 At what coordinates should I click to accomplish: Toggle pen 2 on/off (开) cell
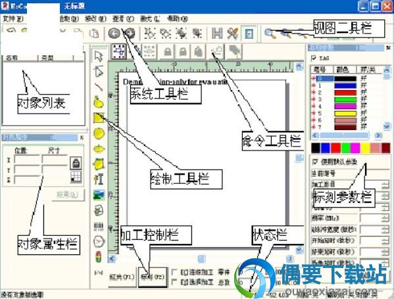[364, 93]
